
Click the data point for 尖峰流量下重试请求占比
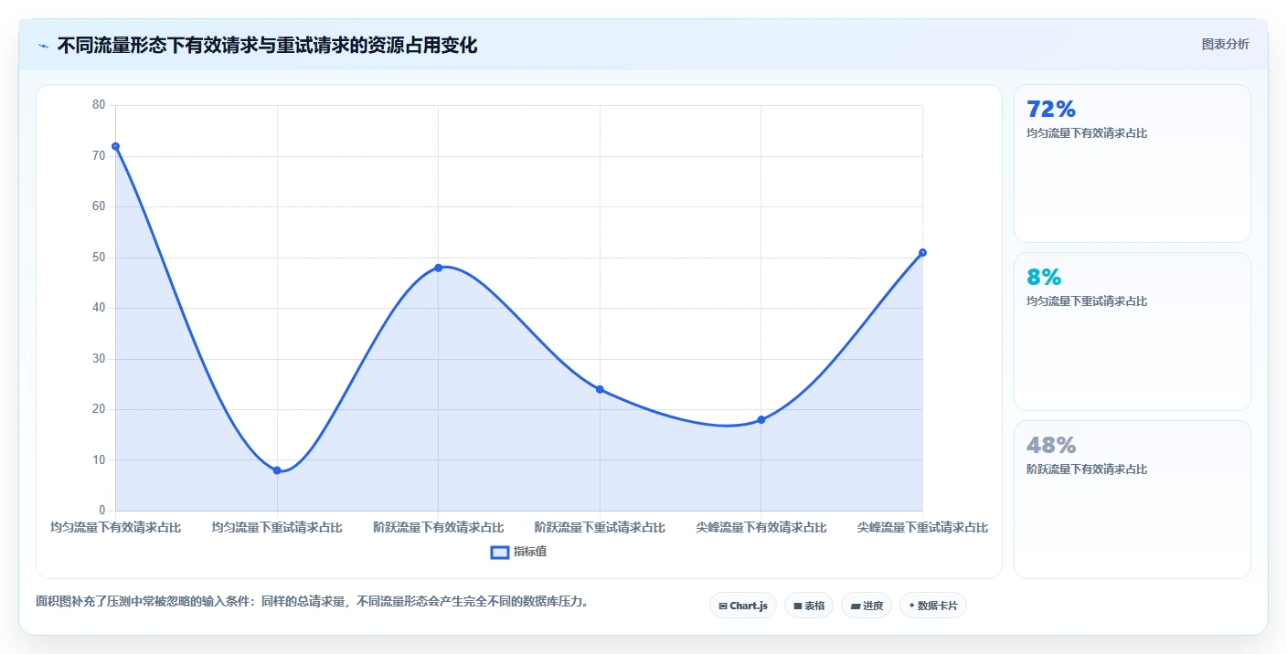[922, 252]
